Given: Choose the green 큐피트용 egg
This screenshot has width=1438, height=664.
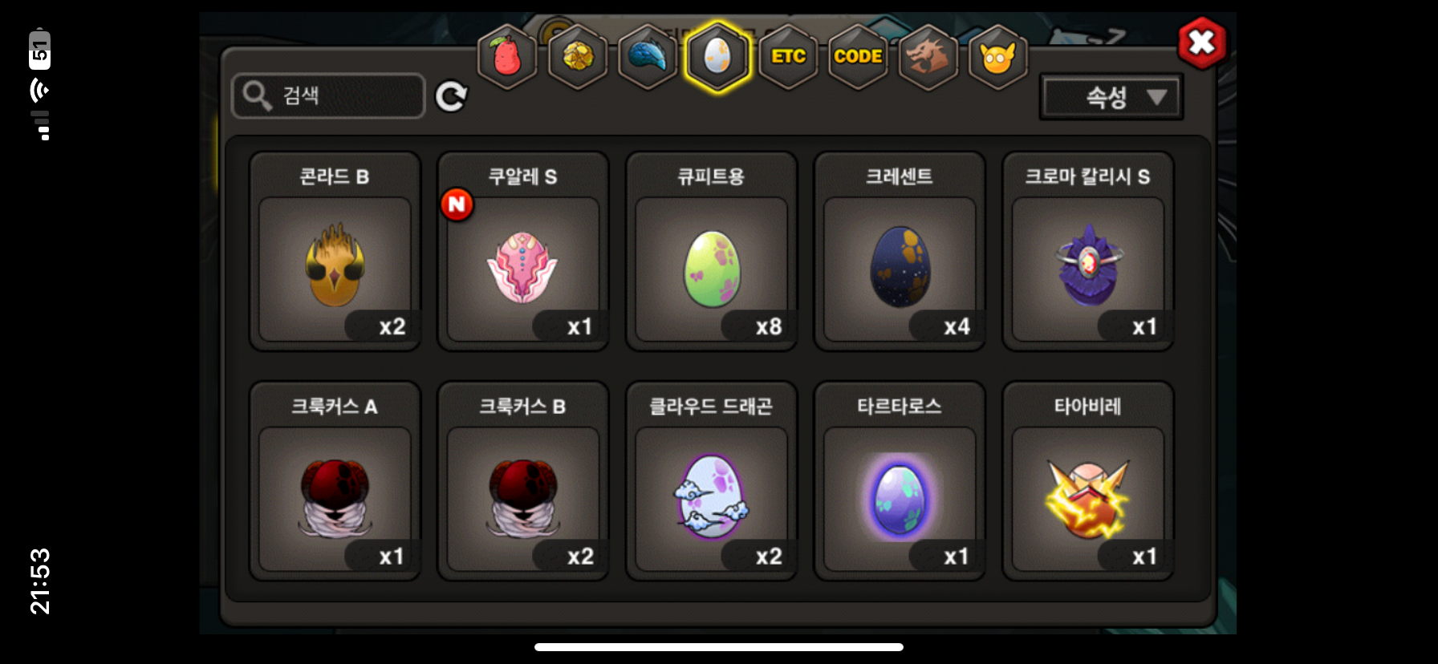Looking at the screenshot, I should pyautogui.click(x=711, y=252).
